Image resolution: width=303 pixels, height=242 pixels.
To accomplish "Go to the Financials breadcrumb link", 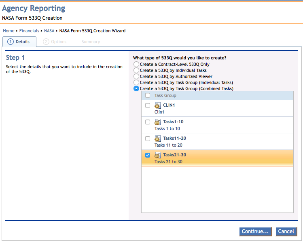I will click(29, 31).
